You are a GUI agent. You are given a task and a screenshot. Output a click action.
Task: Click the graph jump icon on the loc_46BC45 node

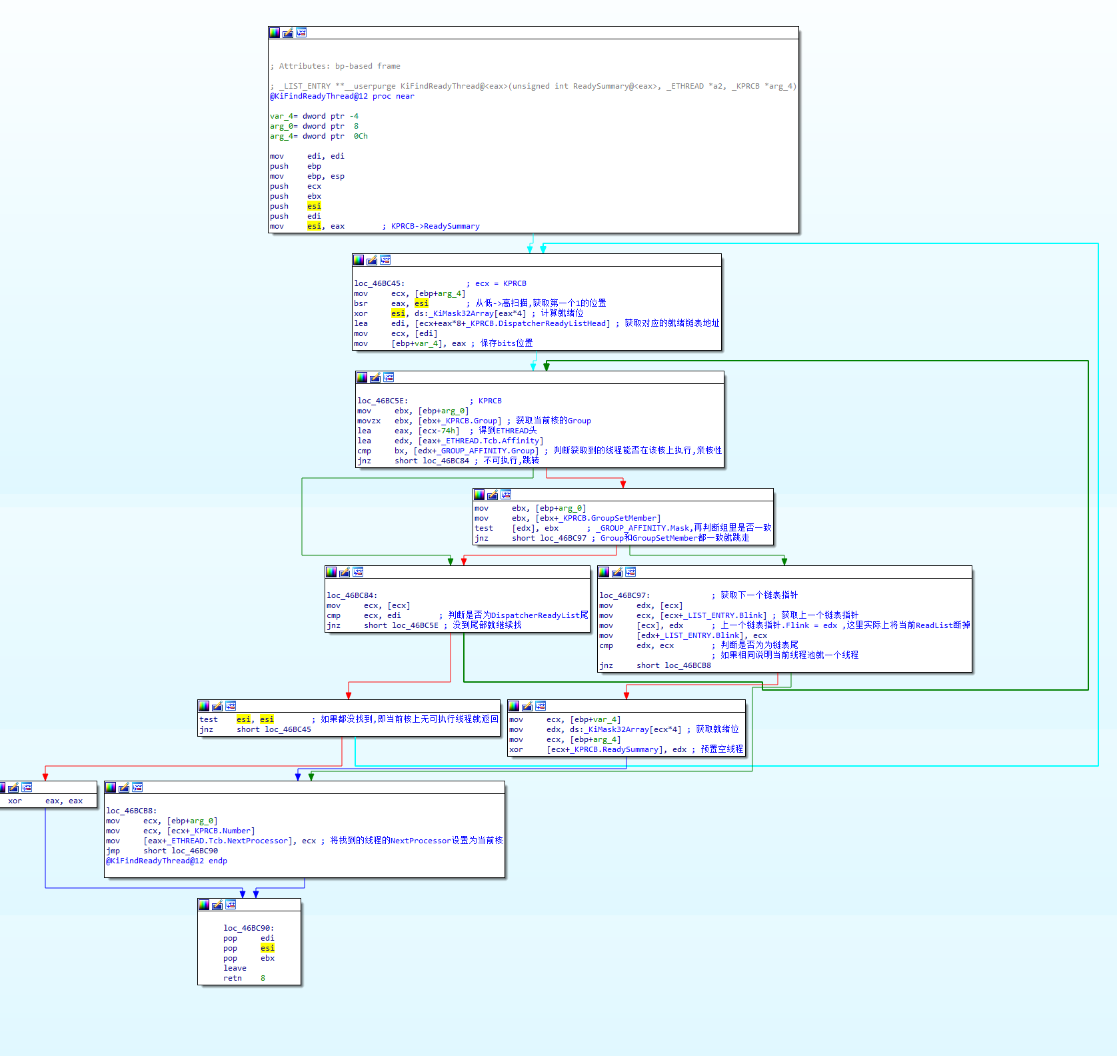tap(385, 260)
